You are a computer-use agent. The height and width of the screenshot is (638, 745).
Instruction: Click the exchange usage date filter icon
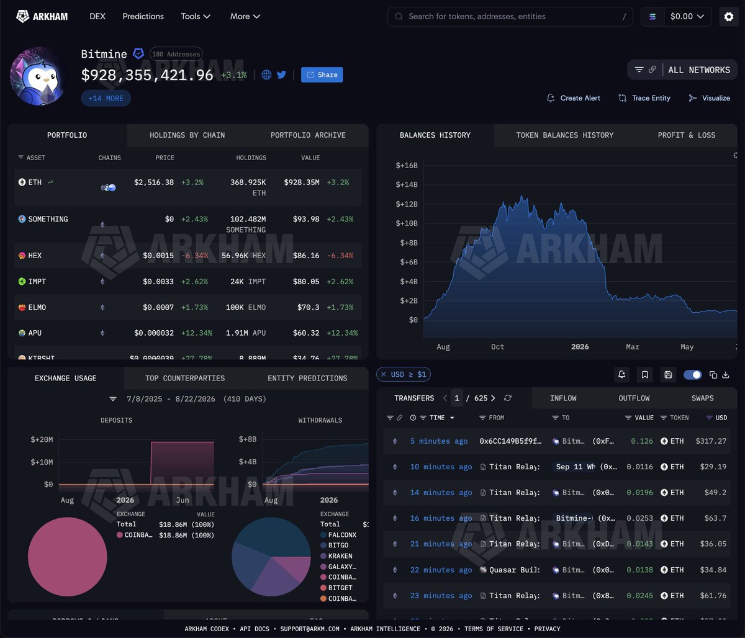click(113, 399)
